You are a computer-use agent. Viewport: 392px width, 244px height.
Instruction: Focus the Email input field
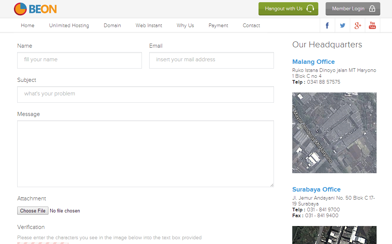pos(212,60)
